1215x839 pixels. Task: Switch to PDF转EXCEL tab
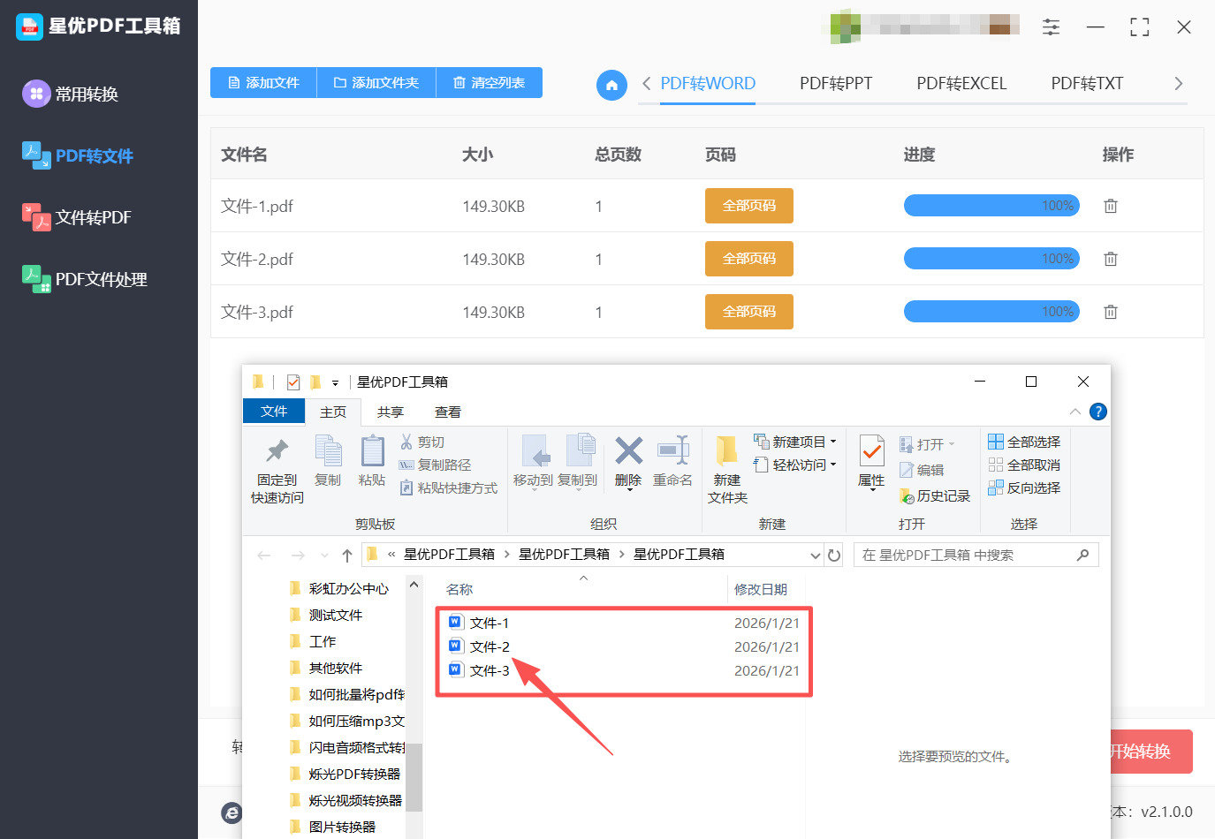[x=961, y=83]
